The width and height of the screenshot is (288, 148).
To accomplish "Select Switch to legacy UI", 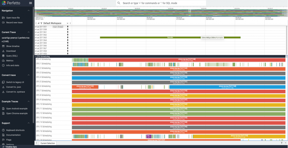I will (15, 82).
